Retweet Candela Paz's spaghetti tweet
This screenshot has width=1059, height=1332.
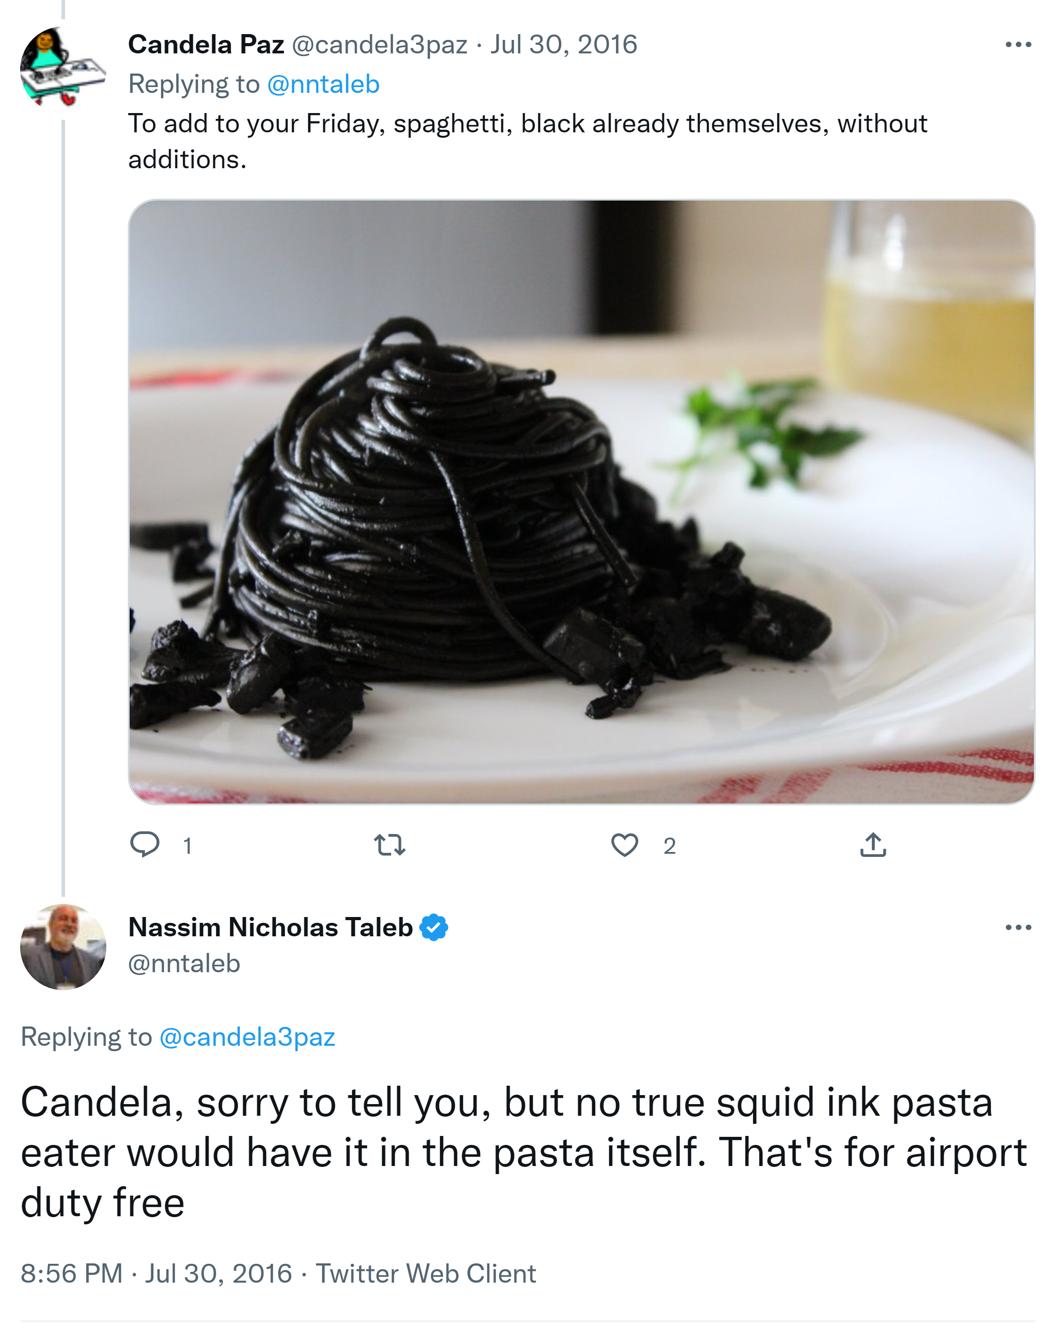tap(390, 844)
